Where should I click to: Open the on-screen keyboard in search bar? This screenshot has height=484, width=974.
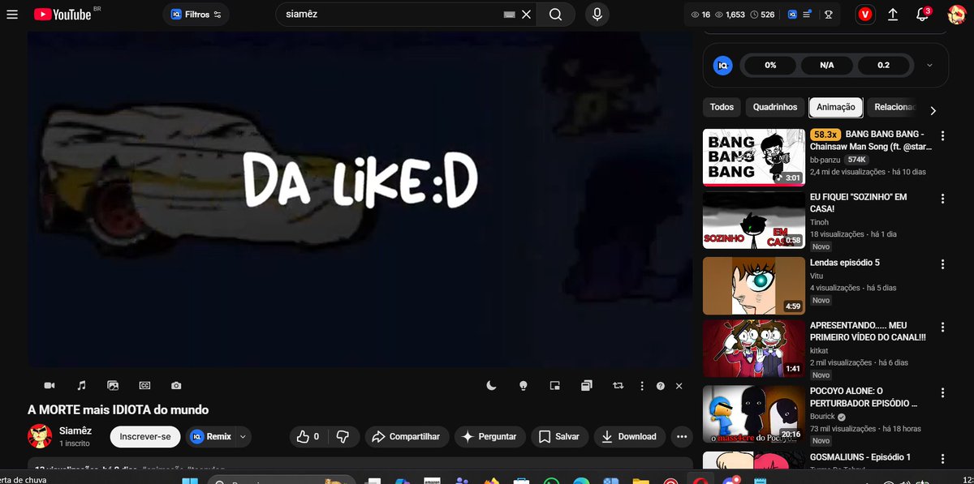[510, 15]
